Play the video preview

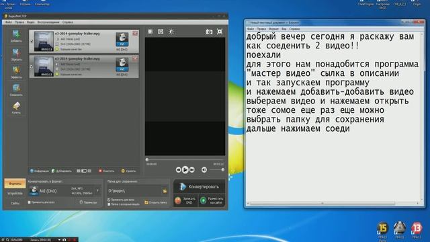pos(185,170)
